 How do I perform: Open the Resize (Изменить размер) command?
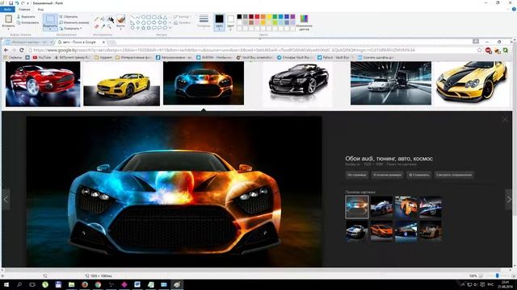tap(74, 23)
